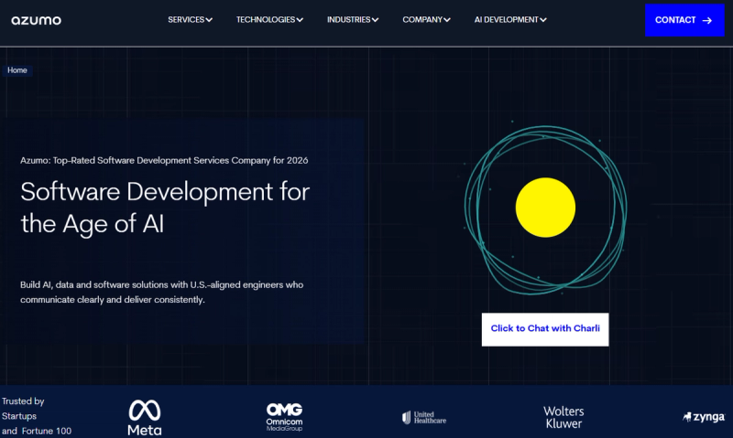The height and width of the screenshot is (438, 733).
Task: Click the Omnicom Media Group logo
Action: tap(284, 417)
